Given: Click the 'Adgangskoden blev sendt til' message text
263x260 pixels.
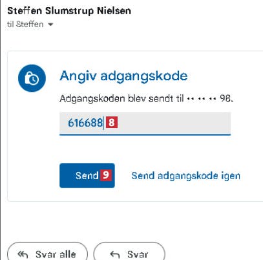Looking at the screenshot, I should coord(121,99).
